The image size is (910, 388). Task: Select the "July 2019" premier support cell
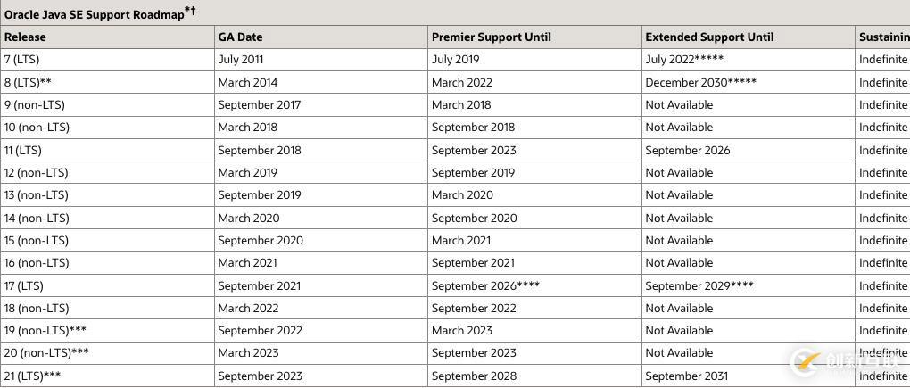pyautogui.click(x=455, y=60)
